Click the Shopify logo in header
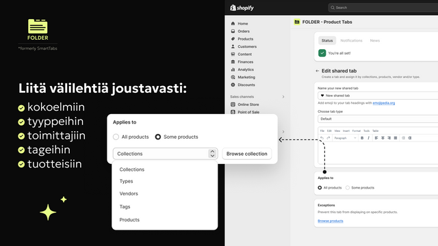This screenshot has width=438, height=246. coord(242,8)
